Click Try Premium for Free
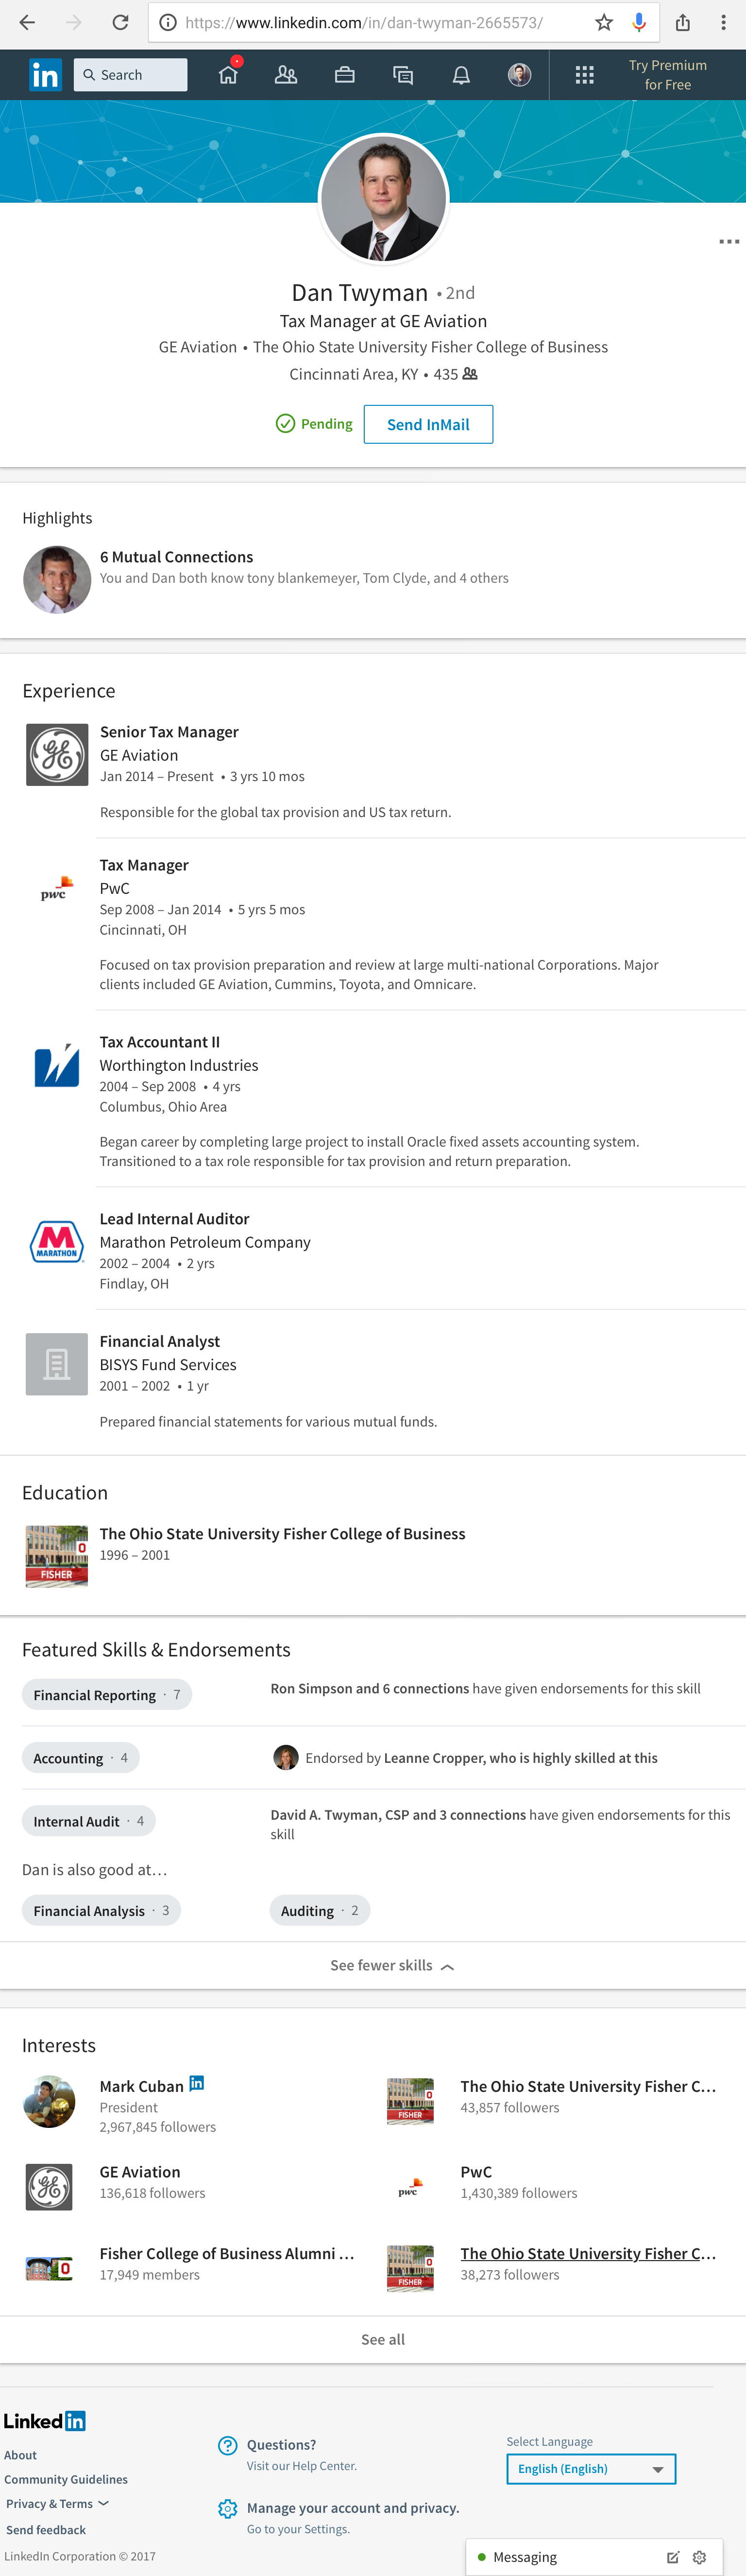This screenshot has width=746, height=2576. click(x=667, y=75)
